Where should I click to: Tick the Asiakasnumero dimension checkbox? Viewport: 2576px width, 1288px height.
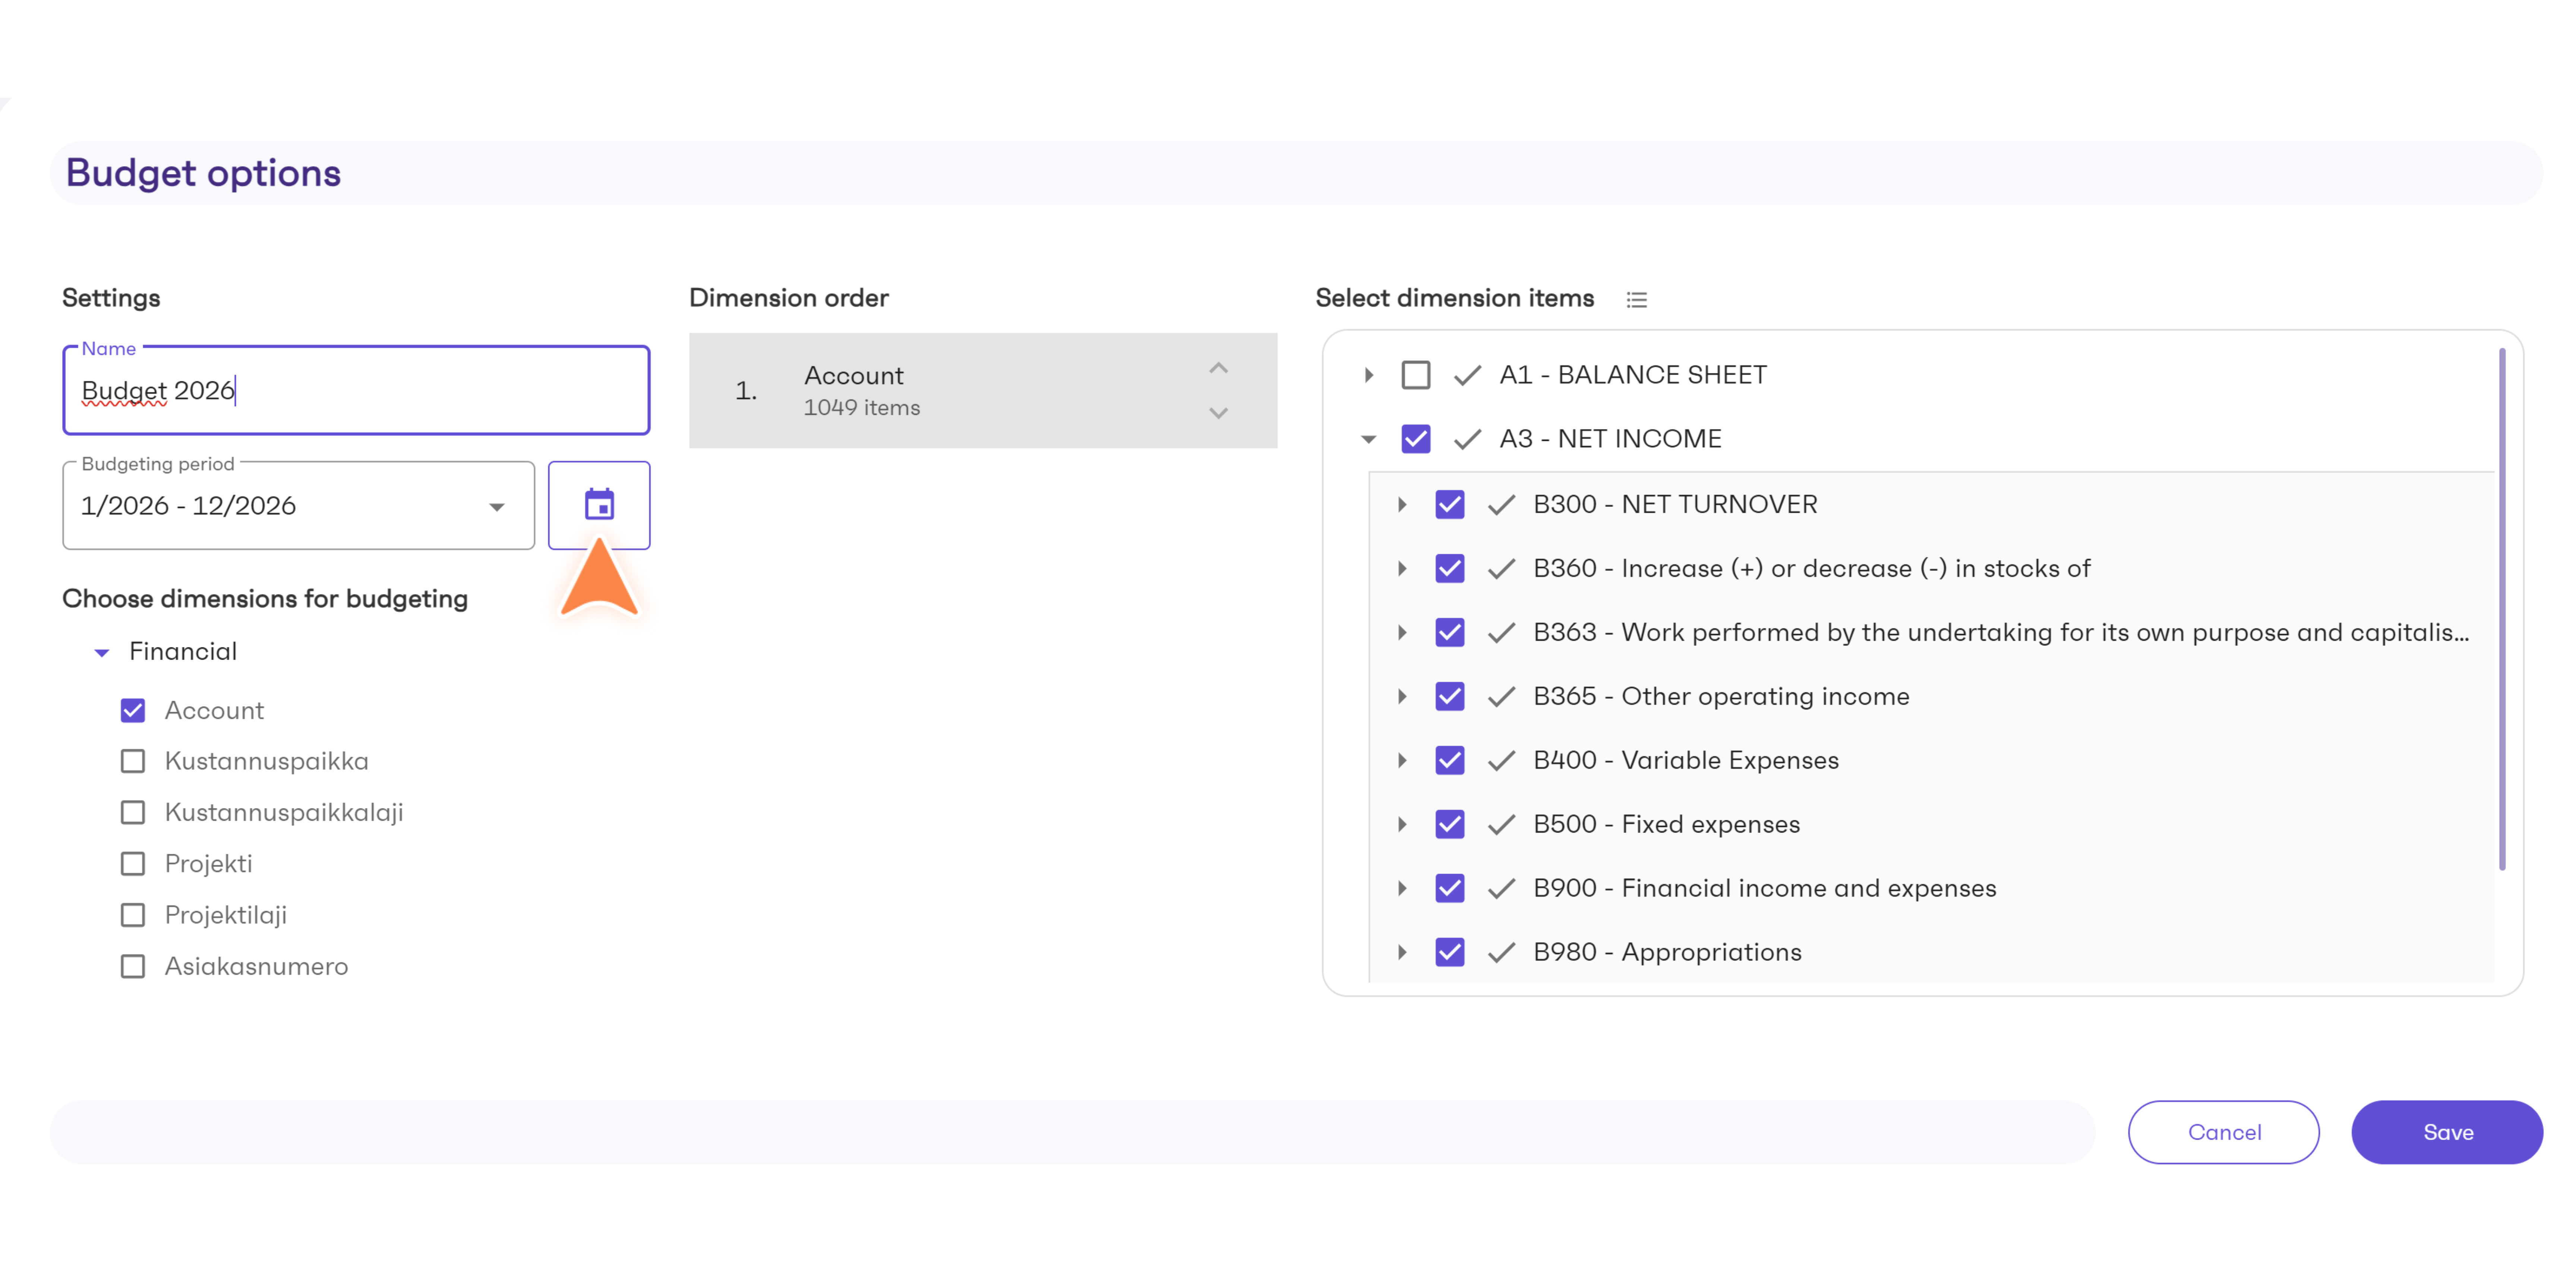[133, 966]
